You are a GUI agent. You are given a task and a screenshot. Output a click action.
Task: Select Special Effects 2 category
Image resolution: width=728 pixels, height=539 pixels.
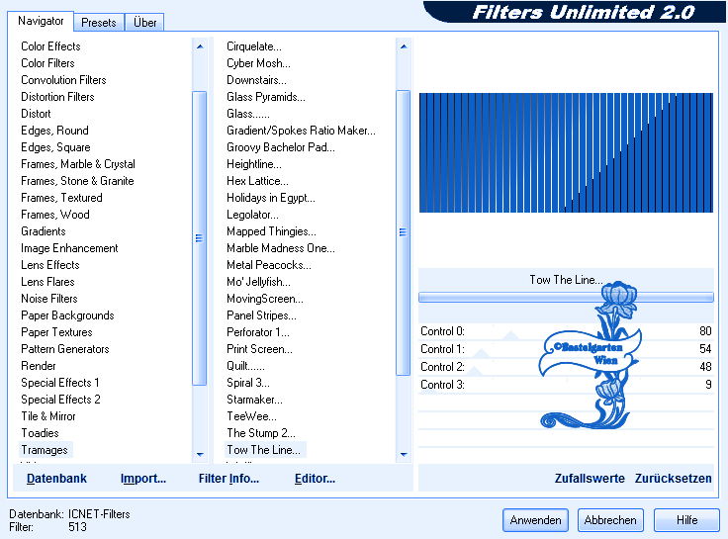click(60, 400)
